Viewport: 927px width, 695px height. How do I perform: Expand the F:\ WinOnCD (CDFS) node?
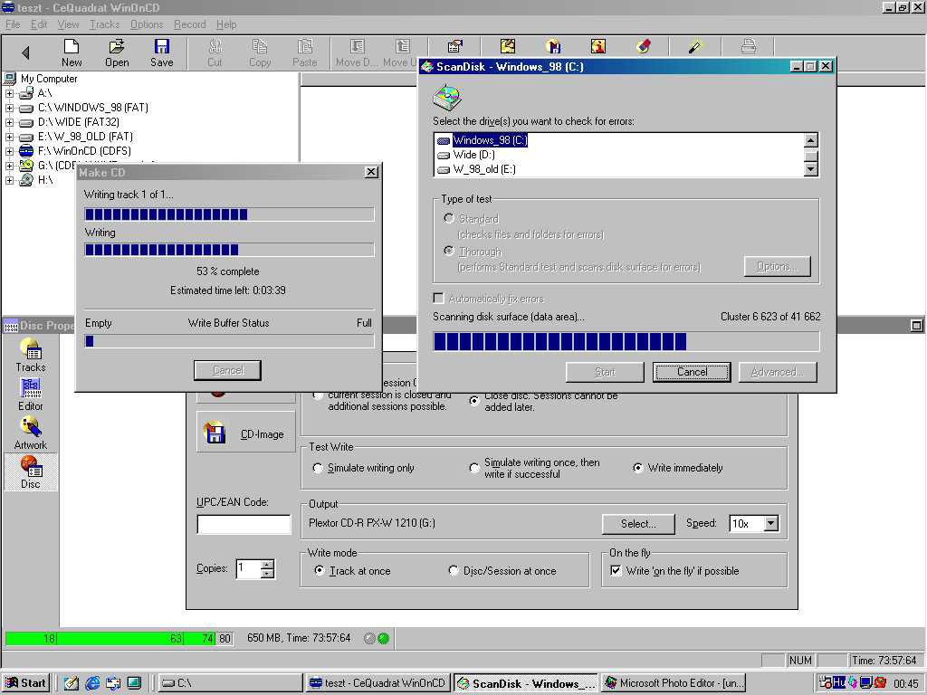point(9,151)
